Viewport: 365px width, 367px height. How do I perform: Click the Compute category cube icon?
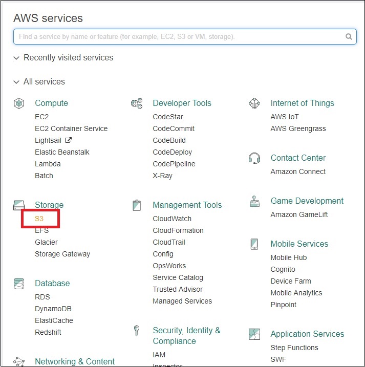point(19,103)
